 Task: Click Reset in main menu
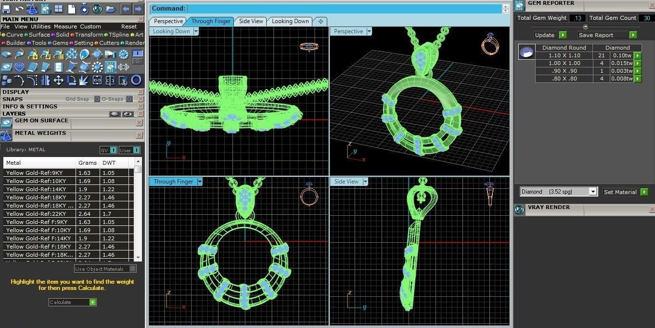pos(129,26)
